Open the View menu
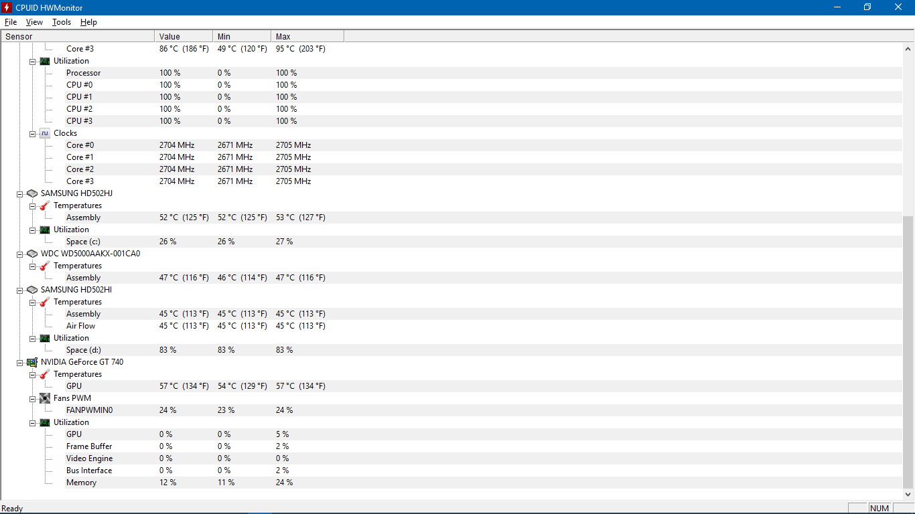The image size is (915, 514). (34, 22)
